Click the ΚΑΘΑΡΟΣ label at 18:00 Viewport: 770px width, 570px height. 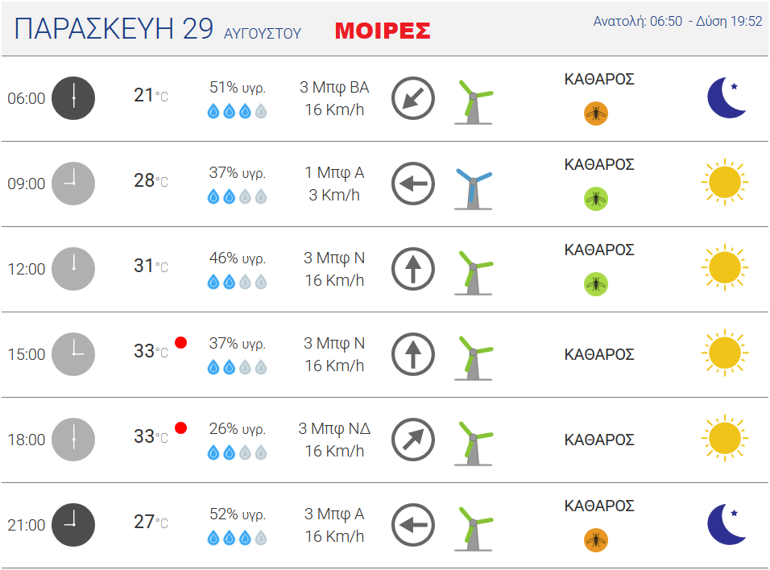[x=599, y=440]
